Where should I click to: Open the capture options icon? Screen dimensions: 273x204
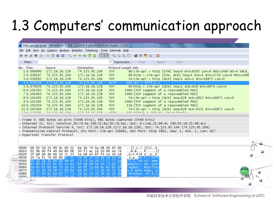pos(26,56)
